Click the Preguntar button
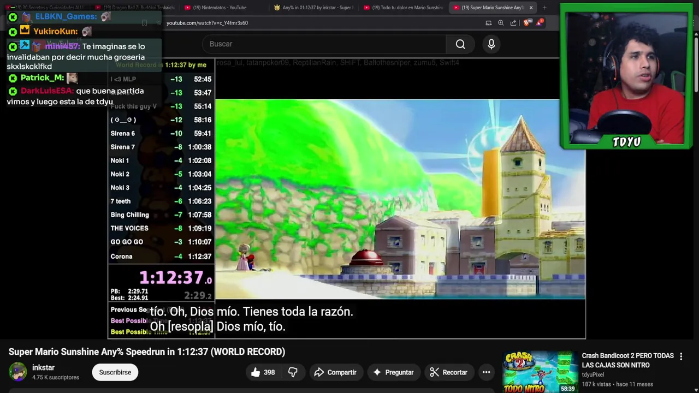This screenshot has height=393, width=699. click(x=393, y=372)
